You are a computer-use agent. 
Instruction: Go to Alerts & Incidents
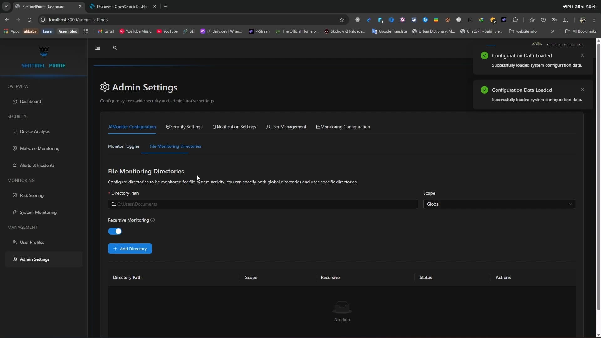(37, 165)
